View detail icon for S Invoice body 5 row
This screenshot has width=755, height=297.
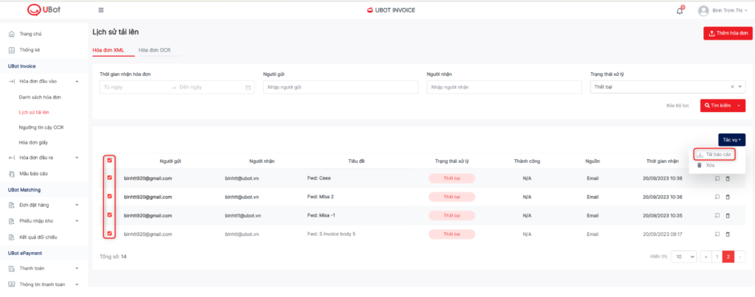[x=717, y=234]
